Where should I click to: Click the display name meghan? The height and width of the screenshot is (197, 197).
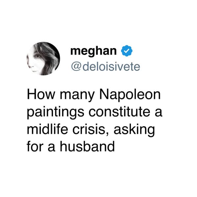click(x=93, y=51)
